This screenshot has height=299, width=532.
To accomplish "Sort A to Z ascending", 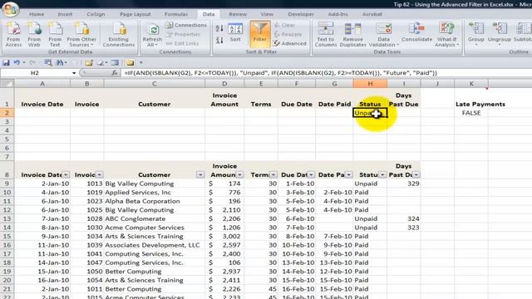I will tap(219, 28).
